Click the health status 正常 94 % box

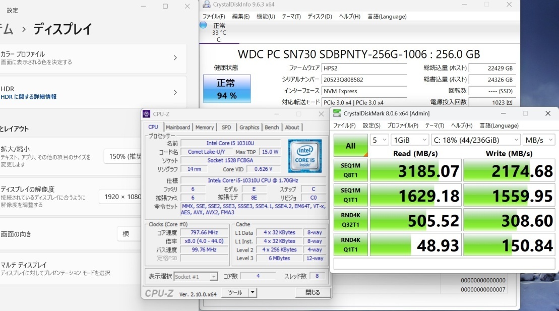tap(227, 89)
